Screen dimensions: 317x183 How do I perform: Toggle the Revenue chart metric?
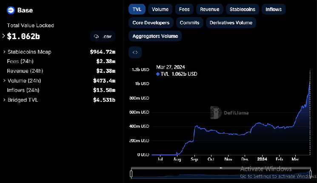click(x=210, y=9)
